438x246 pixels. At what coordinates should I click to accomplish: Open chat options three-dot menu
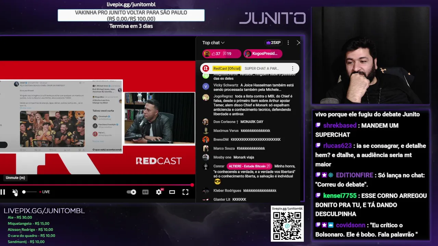click(288, 43)
